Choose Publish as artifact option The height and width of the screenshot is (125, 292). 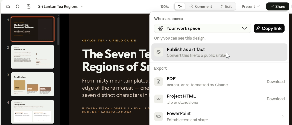219,52
